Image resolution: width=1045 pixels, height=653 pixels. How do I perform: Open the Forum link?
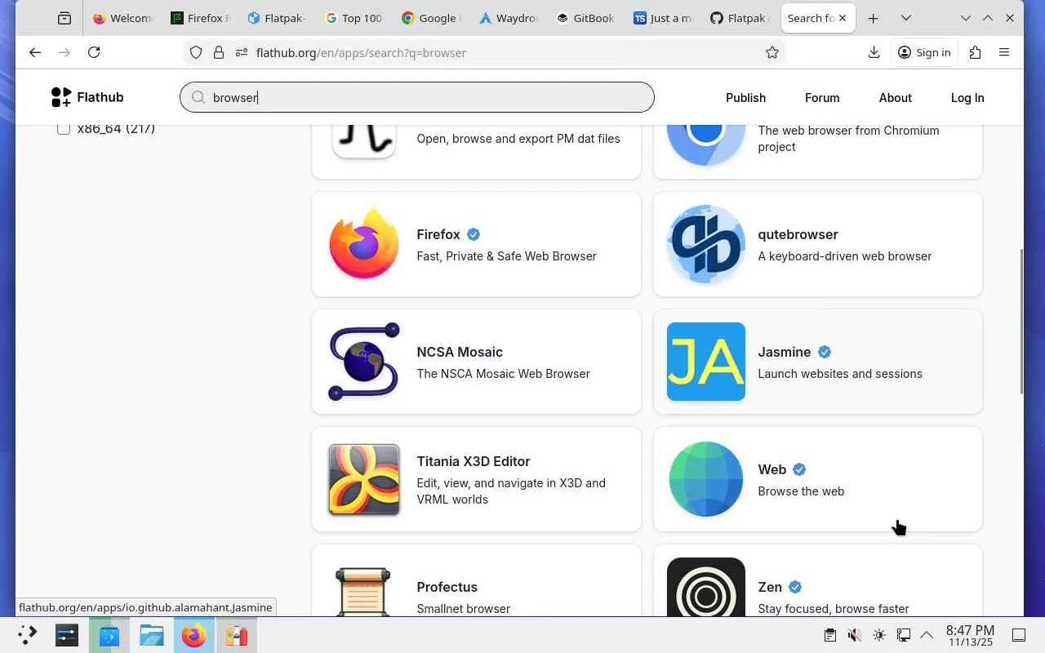pos(822,98)
